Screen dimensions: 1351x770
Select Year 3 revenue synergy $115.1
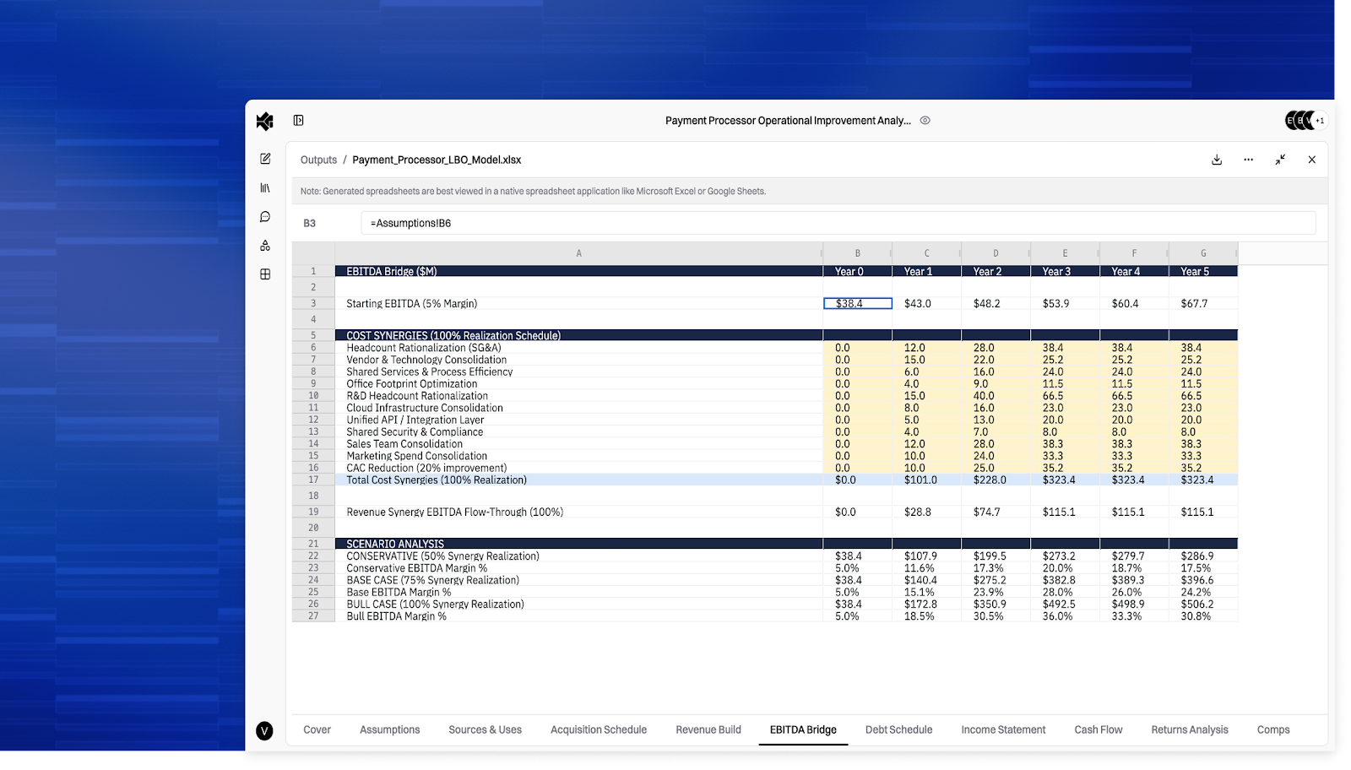pyautogui.click(x=1065, y=512)
